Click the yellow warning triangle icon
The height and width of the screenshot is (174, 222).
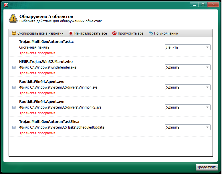pos(13,18)
